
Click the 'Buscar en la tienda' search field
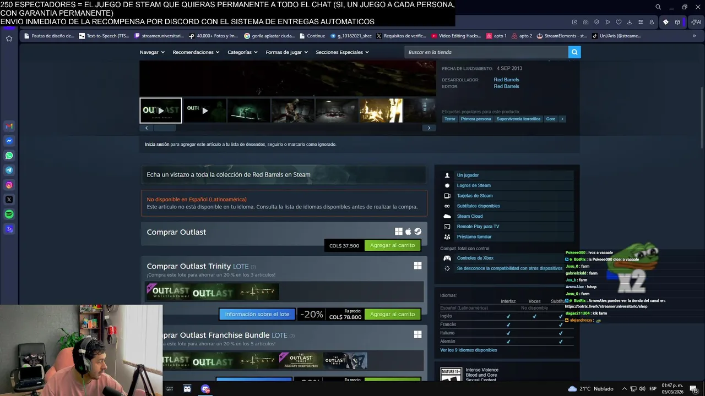486,52
